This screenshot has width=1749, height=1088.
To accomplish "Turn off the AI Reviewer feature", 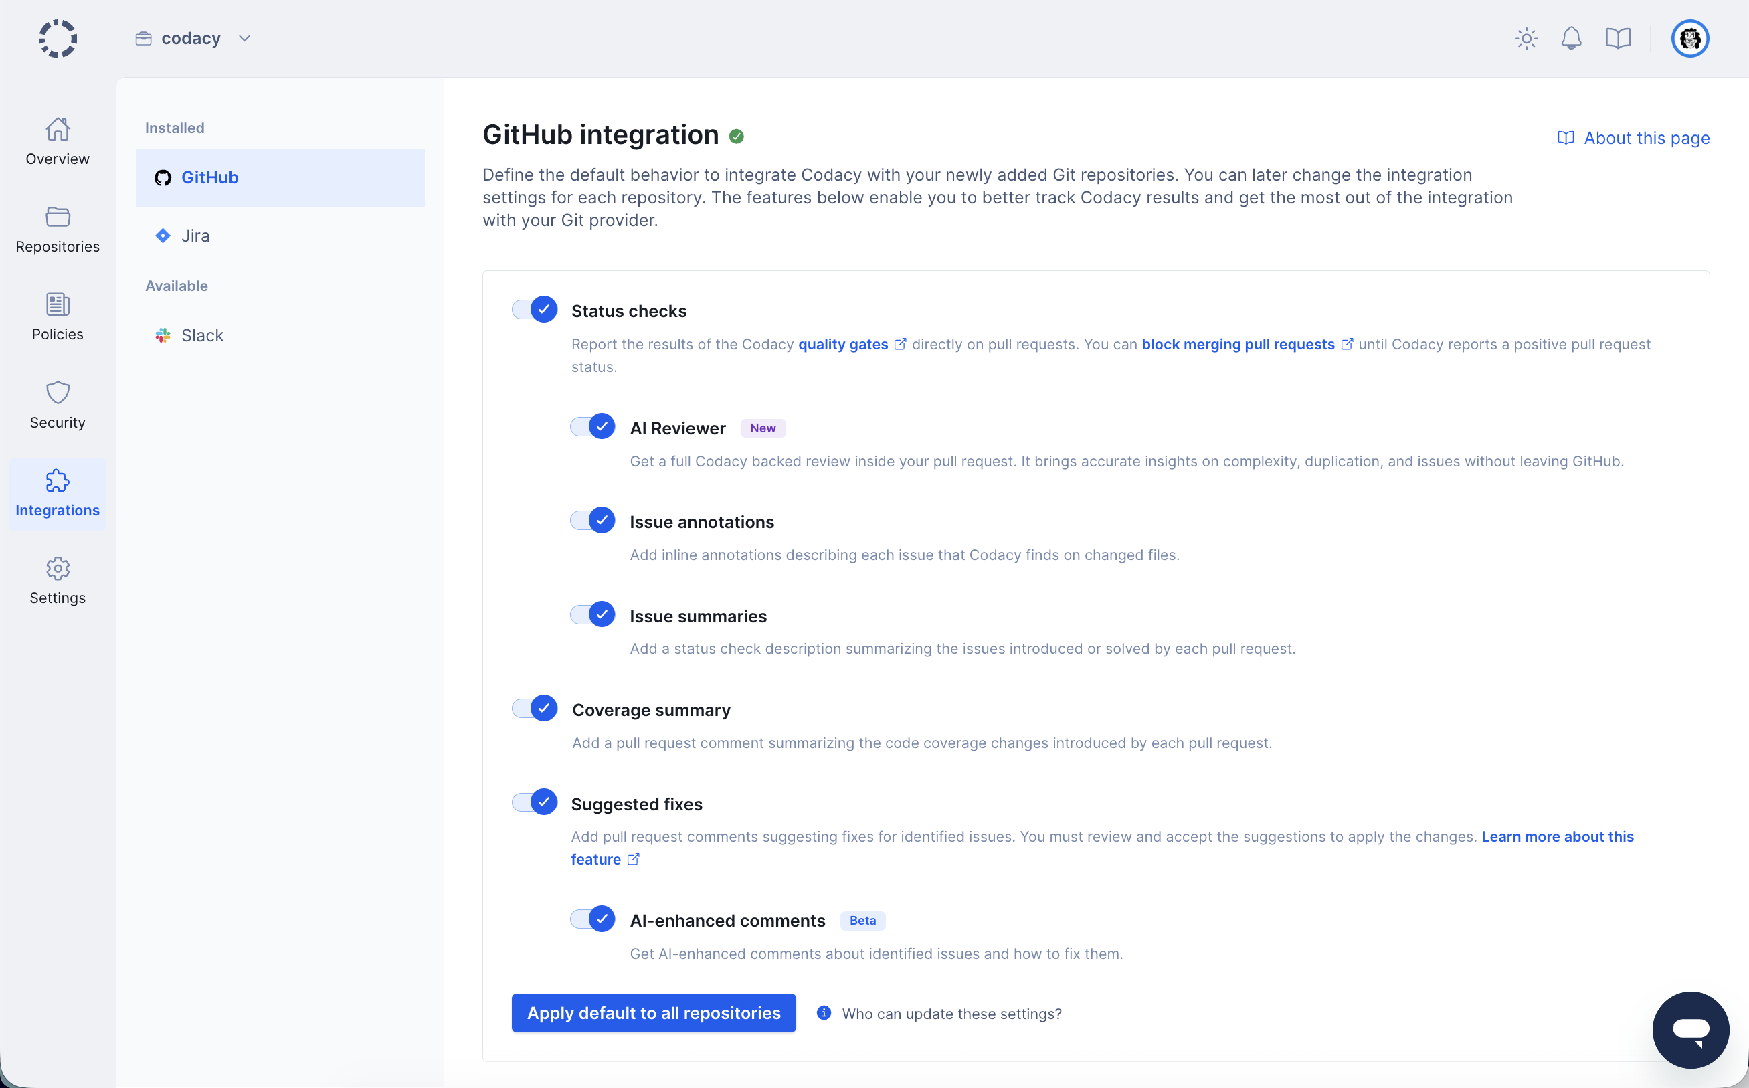I will pyautogui.click(x=591, y=426).
